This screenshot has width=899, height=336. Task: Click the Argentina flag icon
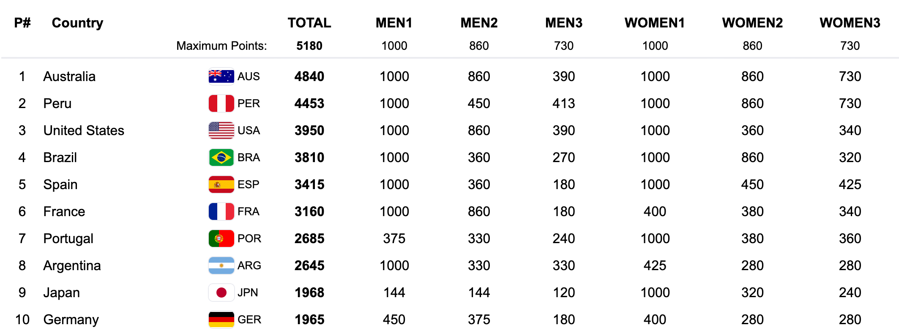[x=221, y=266]
